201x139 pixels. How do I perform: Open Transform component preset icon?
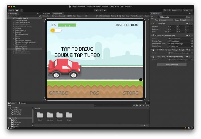(190, 24)
